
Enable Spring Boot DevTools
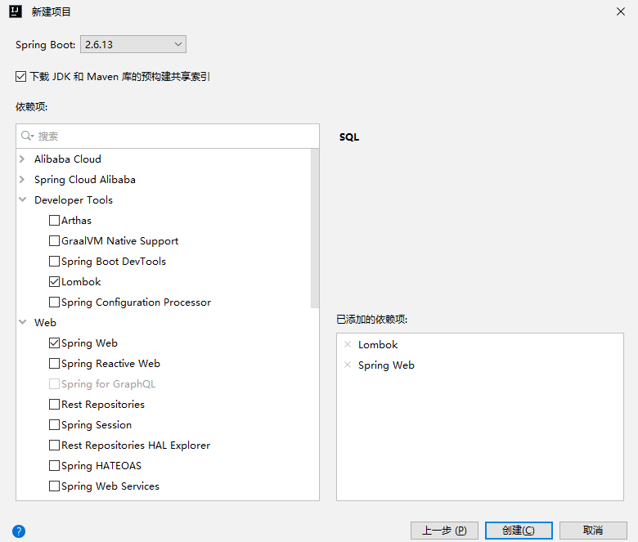54,261
